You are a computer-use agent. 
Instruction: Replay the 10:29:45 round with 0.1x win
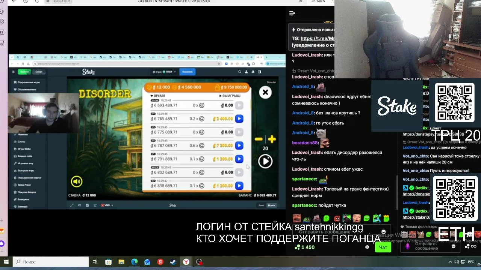click(x=239, y=159)
